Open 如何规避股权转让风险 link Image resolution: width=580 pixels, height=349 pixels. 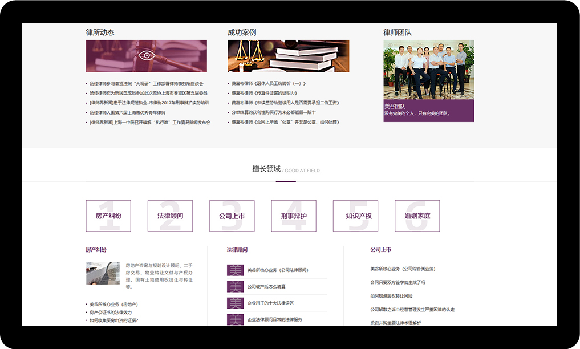[391, 296]
